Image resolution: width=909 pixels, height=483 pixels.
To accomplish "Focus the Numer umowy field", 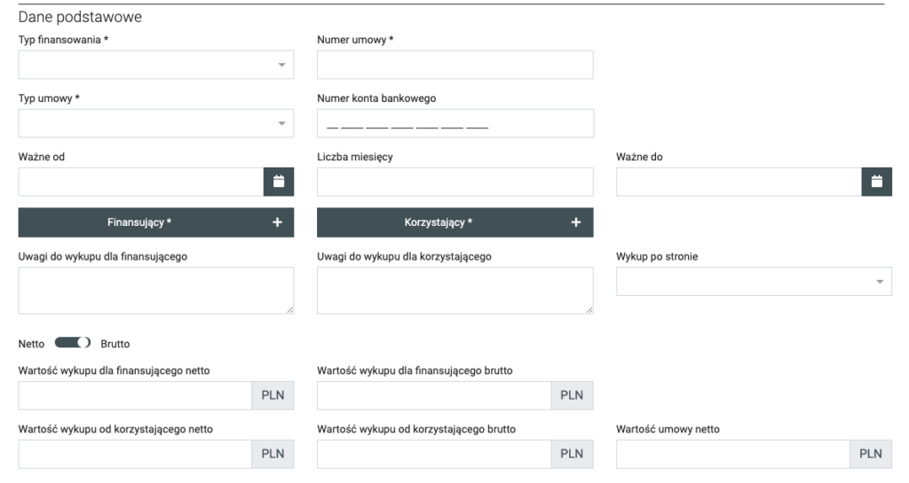I will click(454, 65).
